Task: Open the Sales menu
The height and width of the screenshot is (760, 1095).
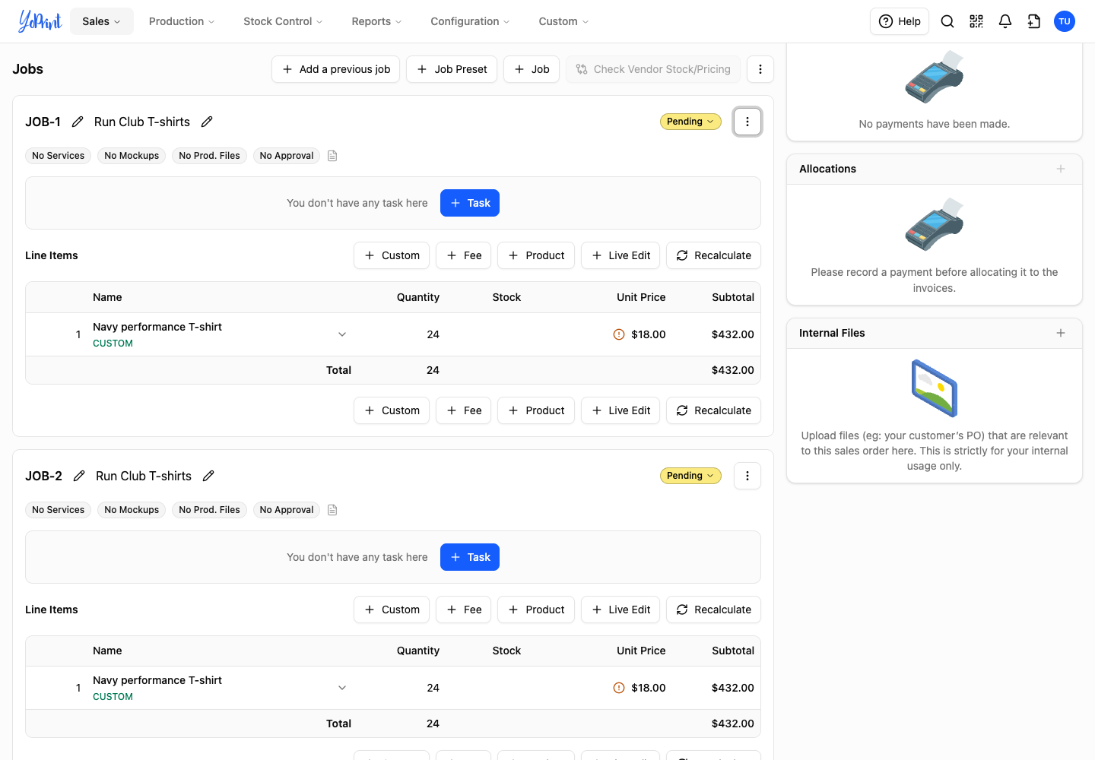Action: click(x=102, y=21)
